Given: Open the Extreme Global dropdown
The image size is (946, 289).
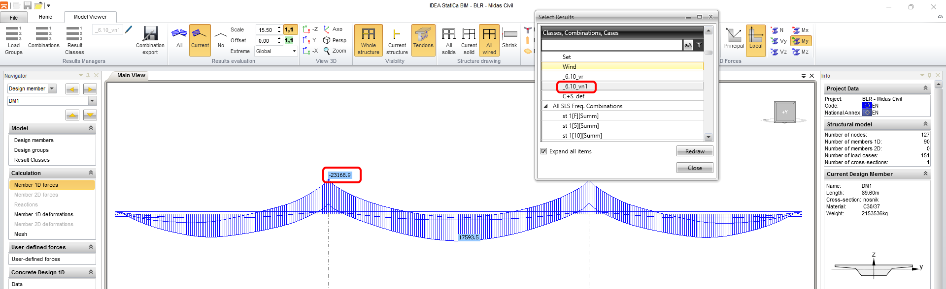Looking at the screenshot, I should pos(276,51).
